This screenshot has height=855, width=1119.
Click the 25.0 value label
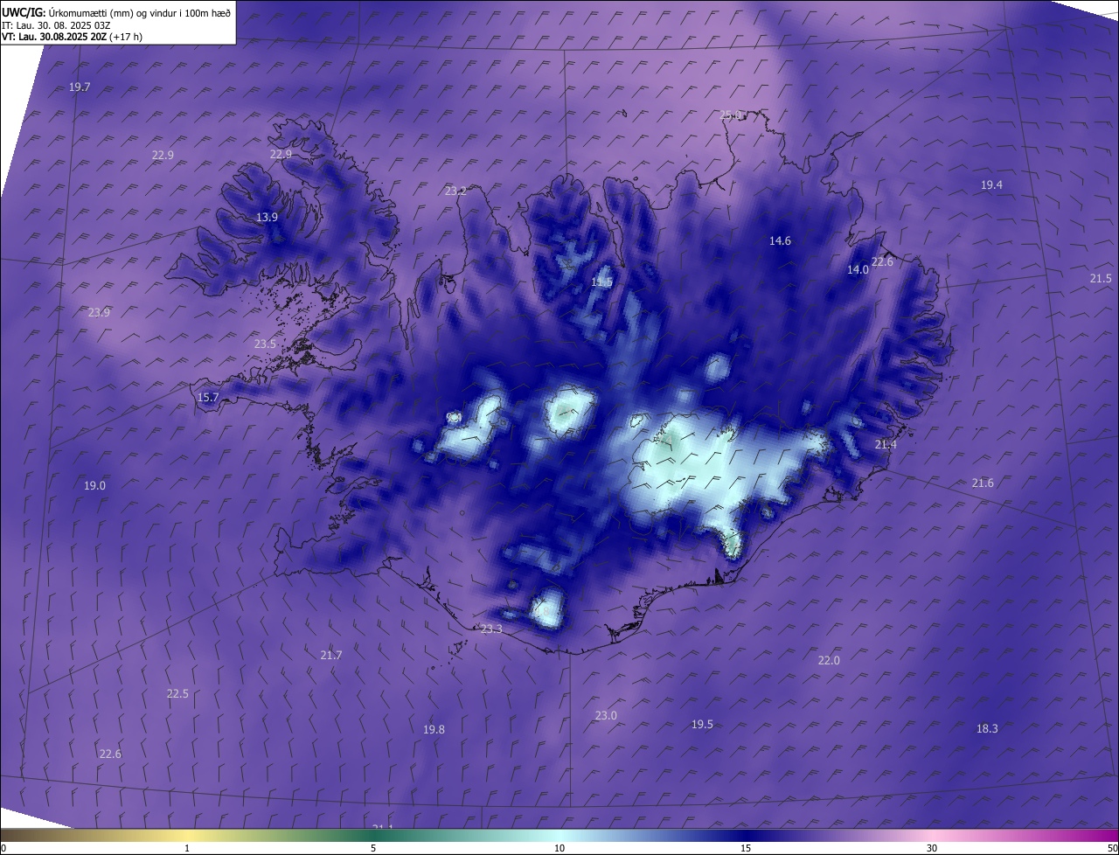click(730, 115)
